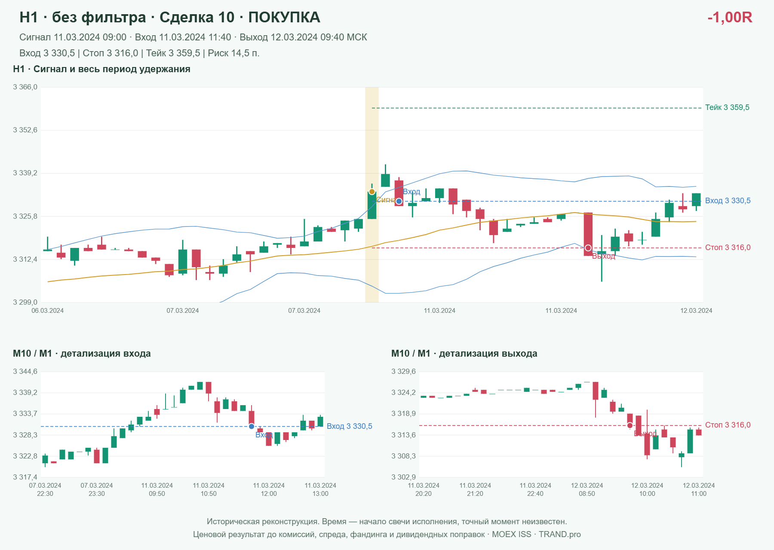Click the heading M10 / M1 · детализация входа

point(82,354)
